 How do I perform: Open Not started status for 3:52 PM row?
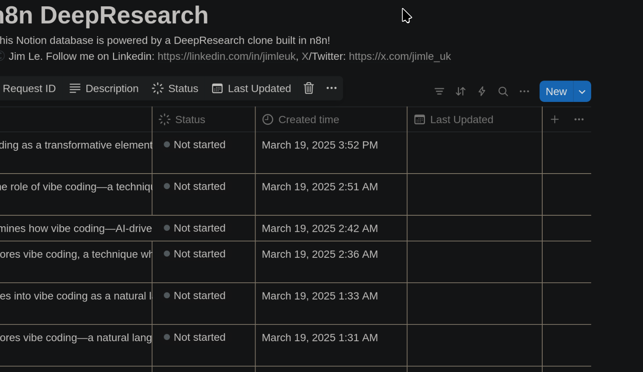pyautogui.click(x=194, y=145)
